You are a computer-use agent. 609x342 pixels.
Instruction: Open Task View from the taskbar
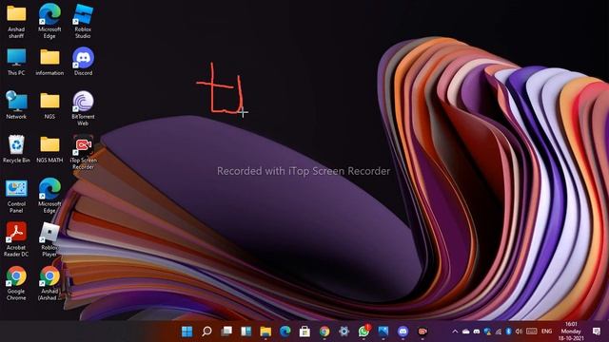(x=226, y=332)
